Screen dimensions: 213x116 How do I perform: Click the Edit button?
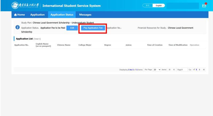(72, 28)
